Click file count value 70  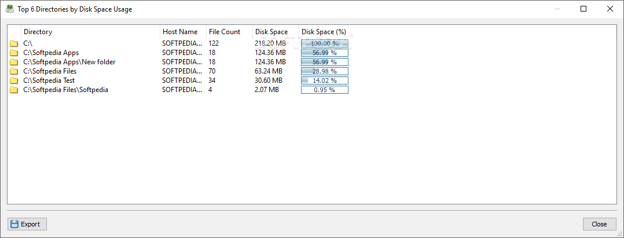click(212, 71)
